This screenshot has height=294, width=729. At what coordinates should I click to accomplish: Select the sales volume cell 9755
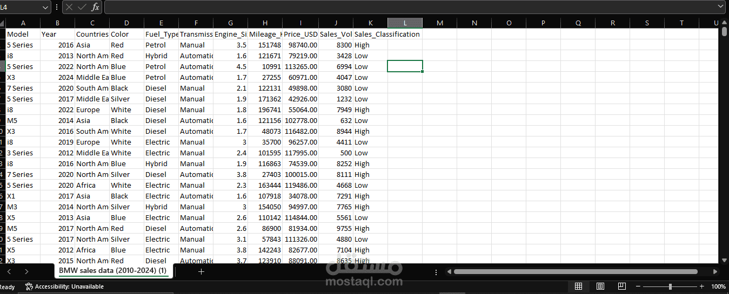pos(336,228)
